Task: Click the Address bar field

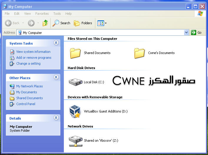Action: click(x=103, y=33)
